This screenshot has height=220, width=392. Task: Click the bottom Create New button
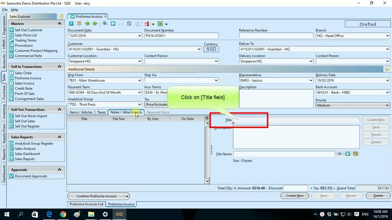[x=295, y=196]
